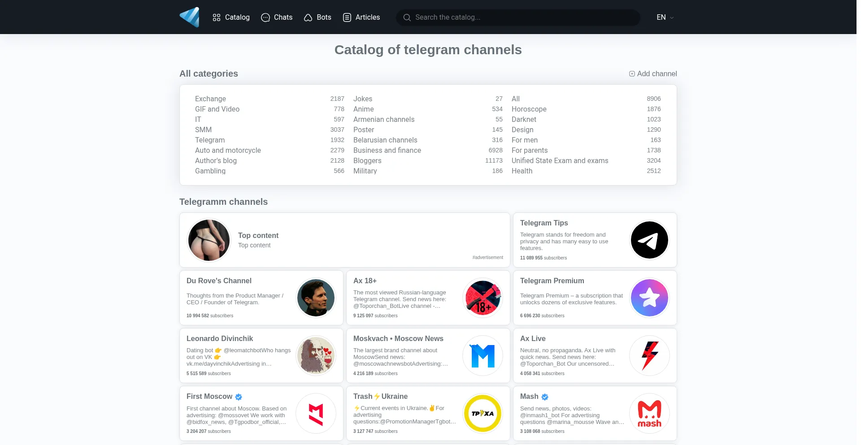Click the Moskvach blue M logo
This screenshot has height=445, width=861.
pyautogui.click(x=483, y=356)
